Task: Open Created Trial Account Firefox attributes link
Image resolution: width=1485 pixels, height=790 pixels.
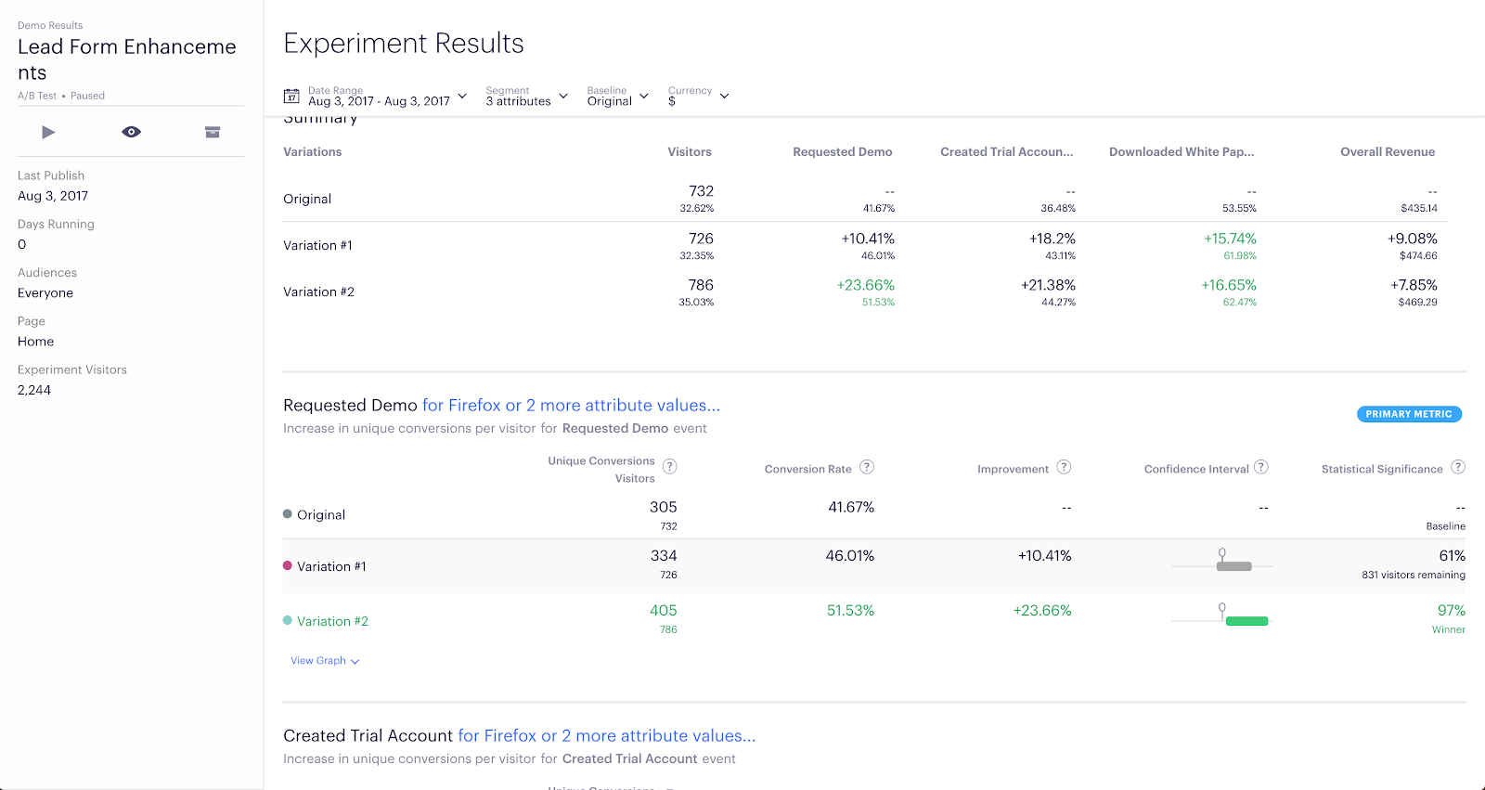Action: 607,735
